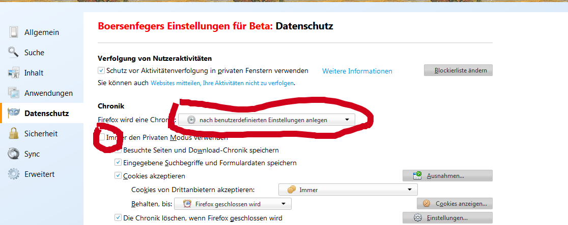Open the Erweitert settings category
The image size is (568, 225).
click(42, 174)
